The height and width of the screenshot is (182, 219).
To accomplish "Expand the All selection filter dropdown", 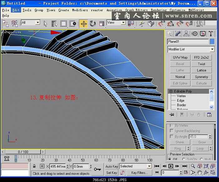I will [x=37, y=22].
